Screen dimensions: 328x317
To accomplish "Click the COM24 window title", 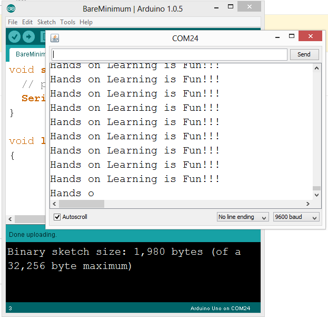I will pos(185,39).
